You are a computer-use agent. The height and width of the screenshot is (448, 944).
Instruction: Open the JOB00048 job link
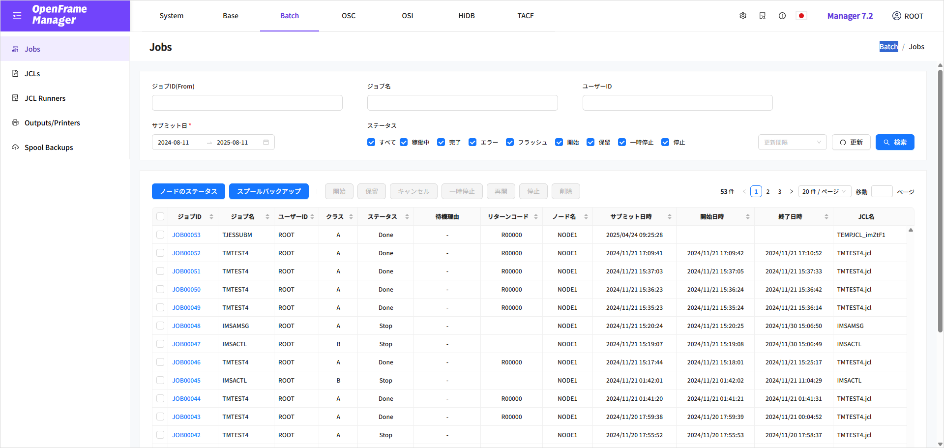click(x=186, y=326)
